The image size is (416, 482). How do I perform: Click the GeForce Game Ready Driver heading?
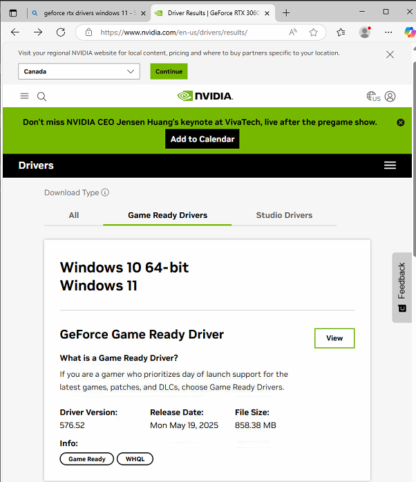(x=142, y=335)
